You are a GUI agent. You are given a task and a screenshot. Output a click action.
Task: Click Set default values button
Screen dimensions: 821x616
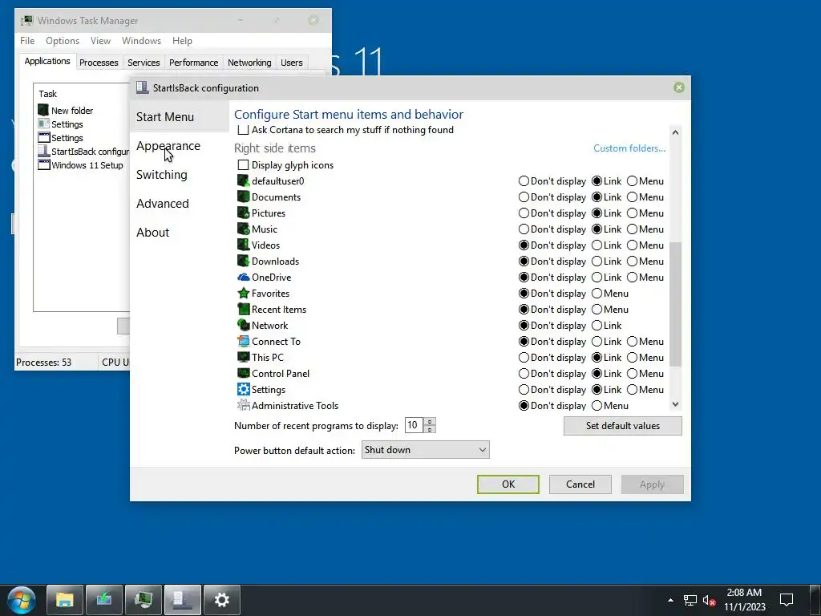coord(622,426)
